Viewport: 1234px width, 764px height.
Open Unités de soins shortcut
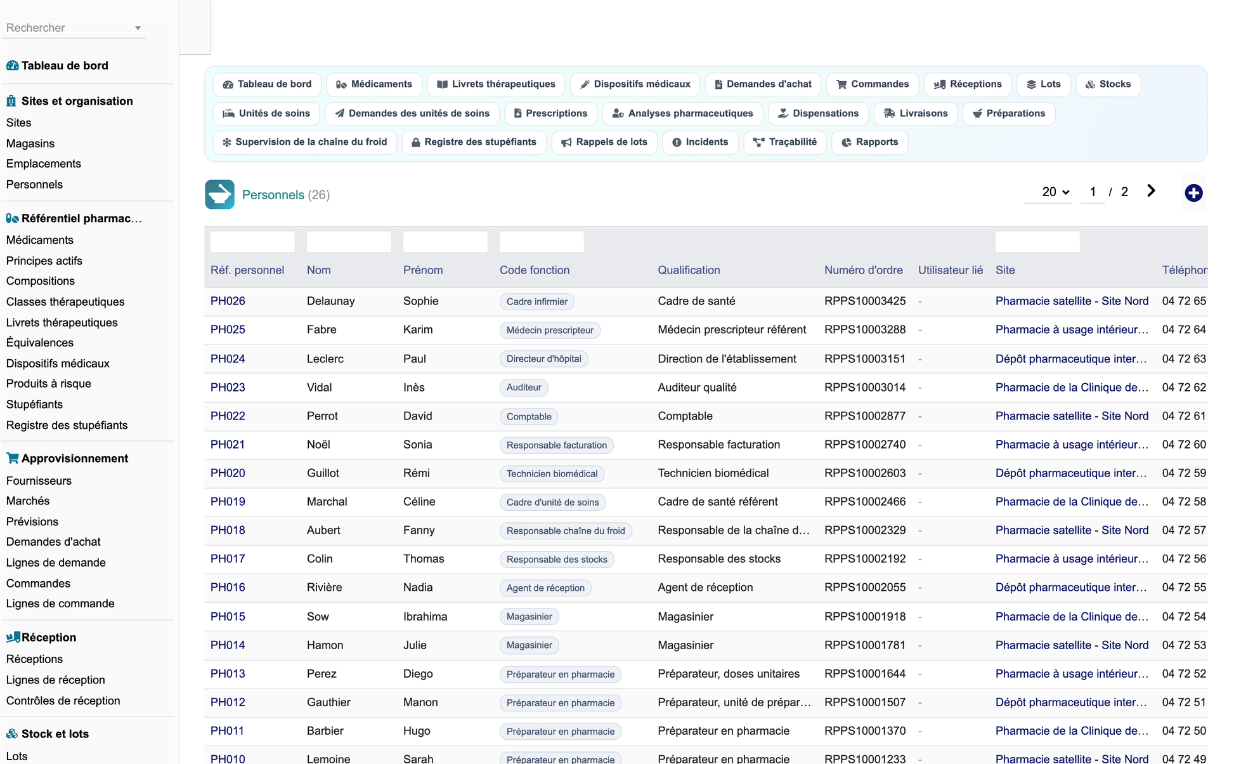point(266,114)
